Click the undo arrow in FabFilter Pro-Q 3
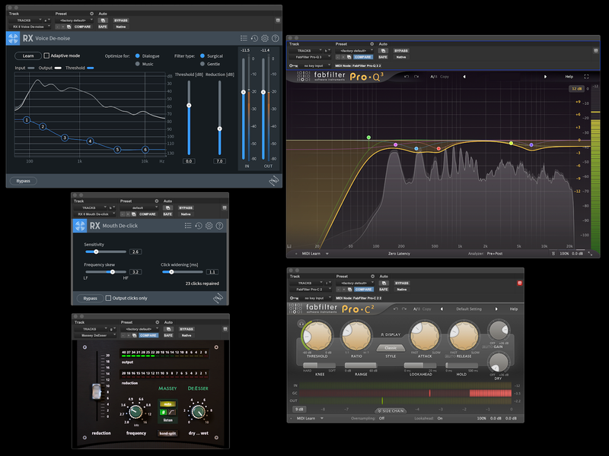609x456 pixels. (x=407, y=77)
